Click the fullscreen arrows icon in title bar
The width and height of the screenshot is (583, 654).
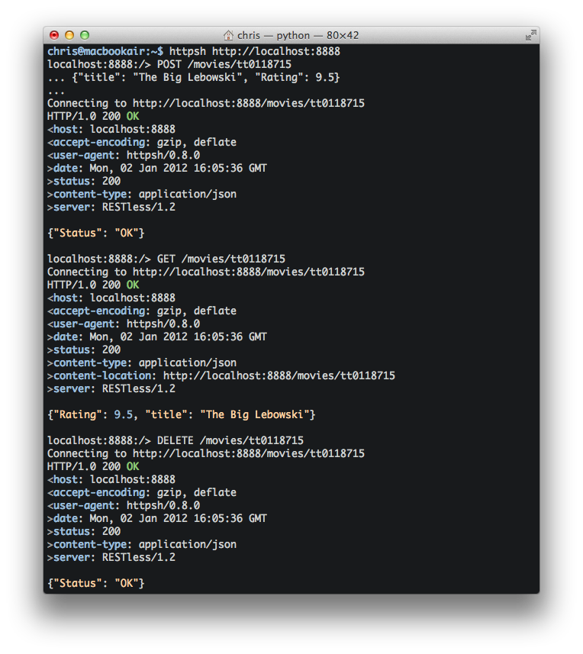[x=530, y=35]
